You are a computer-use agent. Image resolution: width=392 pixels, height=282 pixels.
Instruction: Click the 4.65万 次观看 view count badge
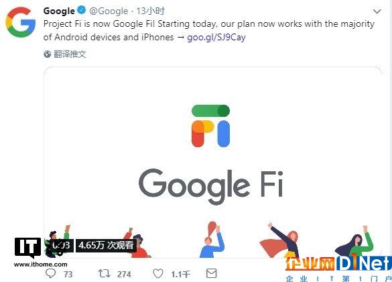point(106,245)
